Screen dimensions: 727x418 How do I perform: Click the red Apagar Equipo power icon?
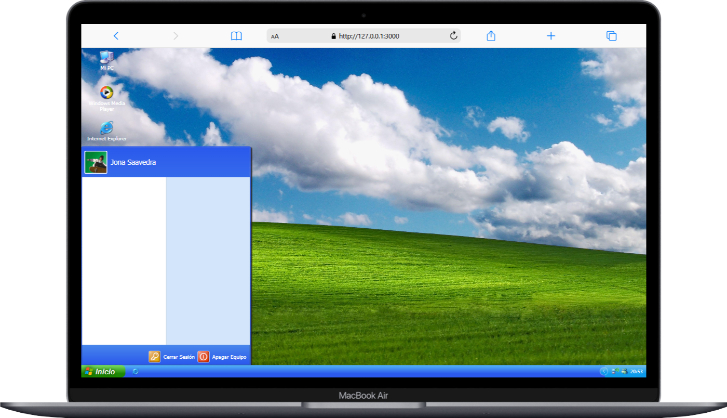[204, 357]
